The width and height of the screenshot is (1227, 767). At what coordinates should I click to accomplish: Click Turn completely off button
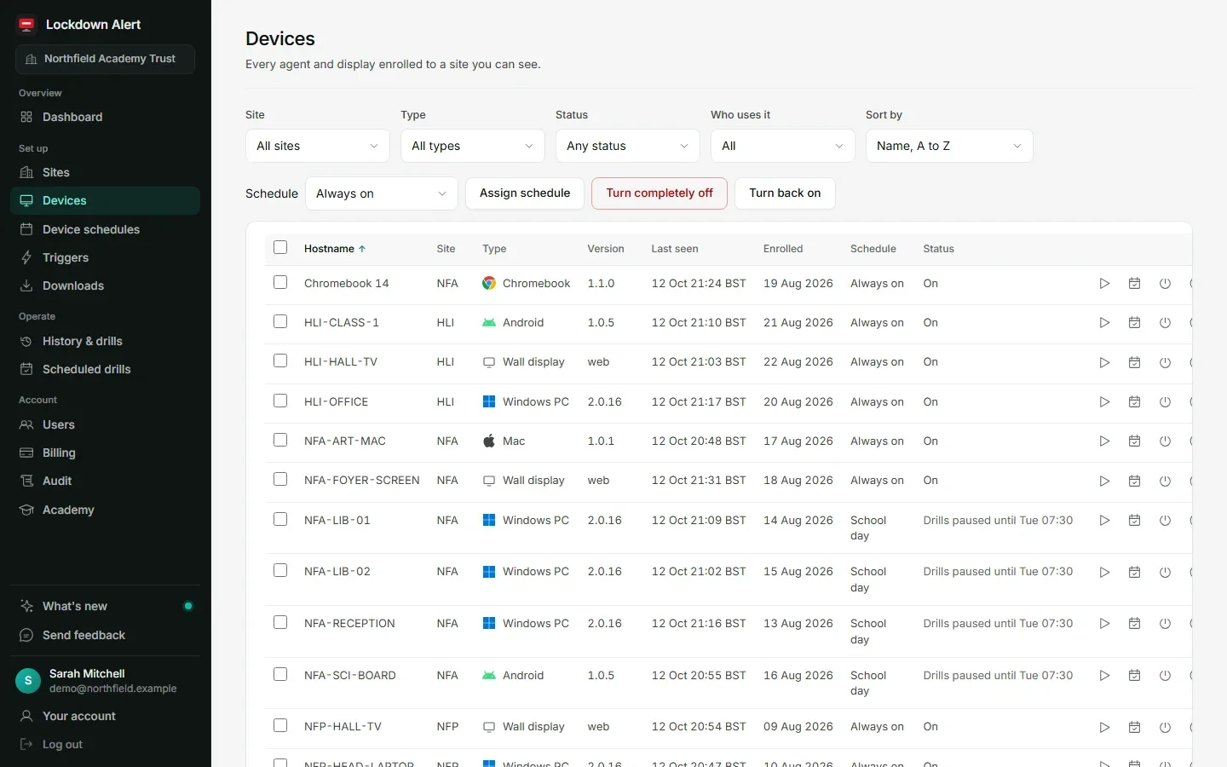tap(660, 193)
